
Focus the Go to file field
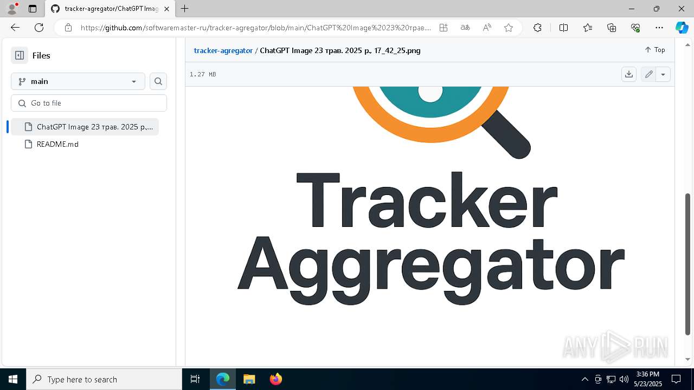point(89,103)
